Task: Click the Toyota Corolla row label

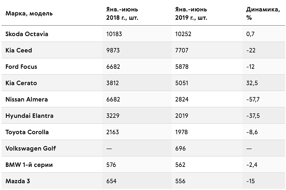Action: 27,132
